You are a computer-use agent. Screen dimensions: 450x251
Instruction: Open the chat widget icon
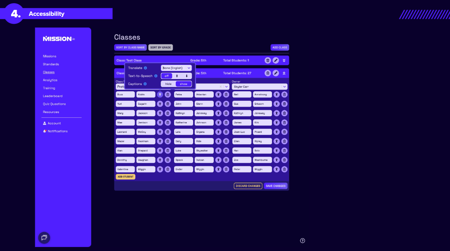click(x=44, y=238)
